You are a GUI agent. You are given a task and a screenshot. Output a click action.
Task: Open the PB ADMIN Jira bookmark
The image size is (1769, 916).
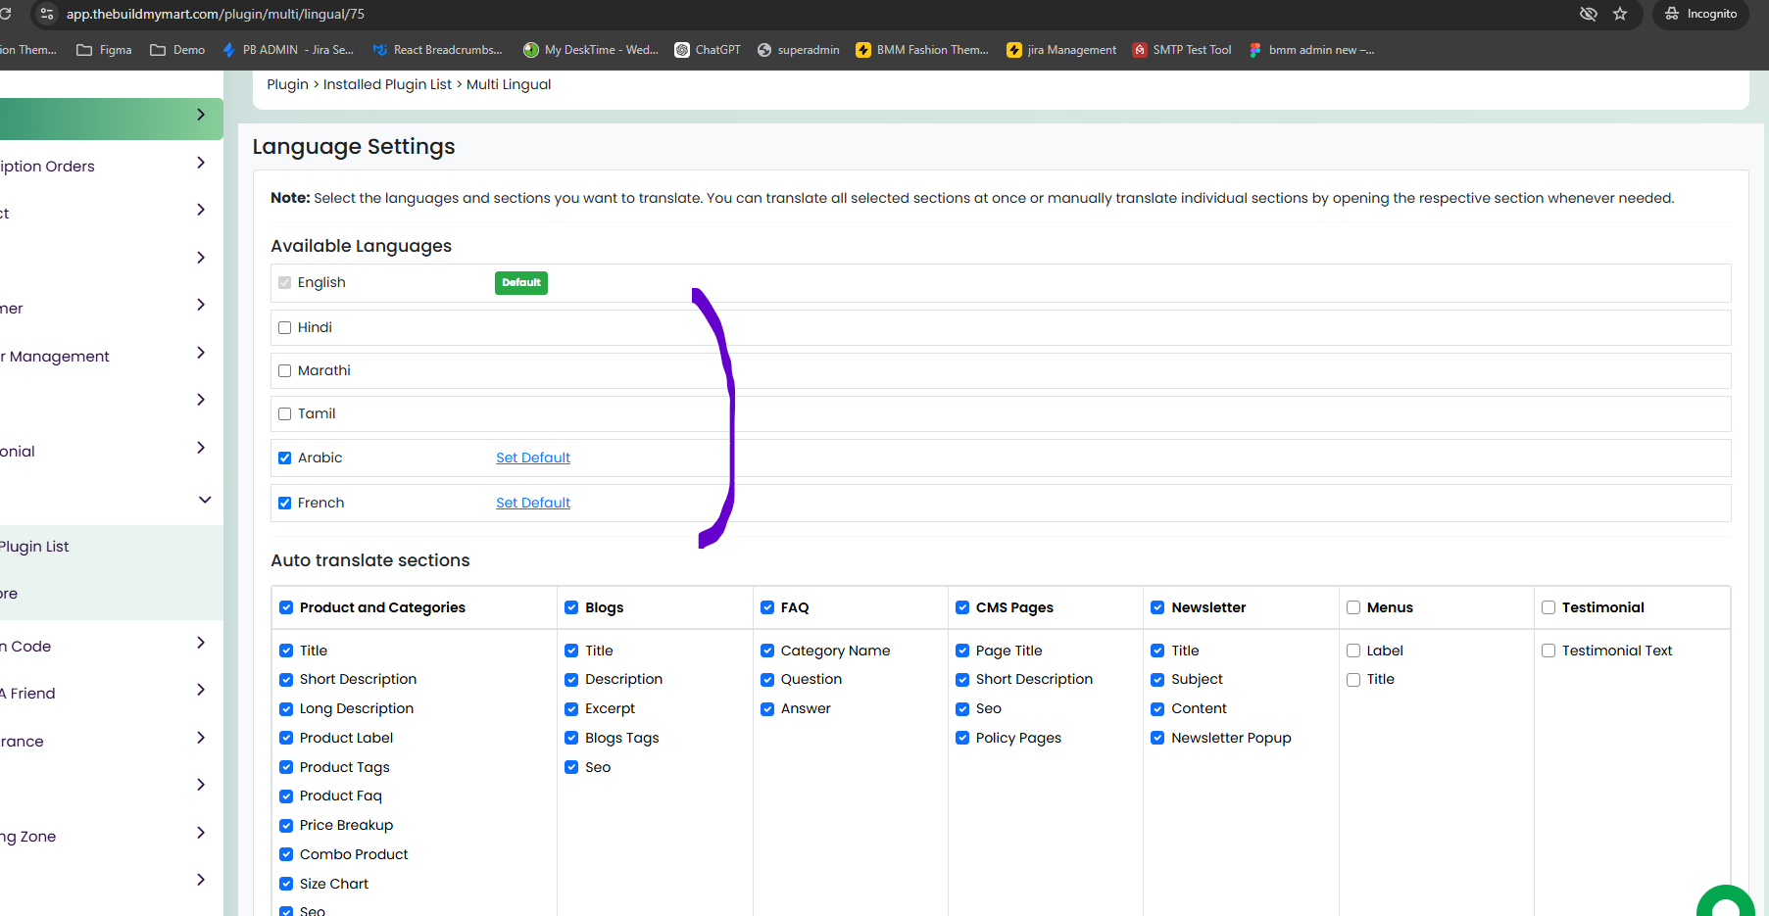[x=288, y=50]
